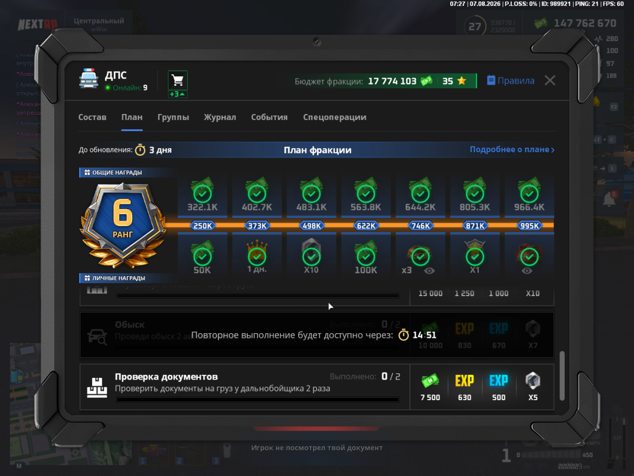Screen dimensions: 634x476
Task: Switch to the Состав tab
Action: point(92,117)
